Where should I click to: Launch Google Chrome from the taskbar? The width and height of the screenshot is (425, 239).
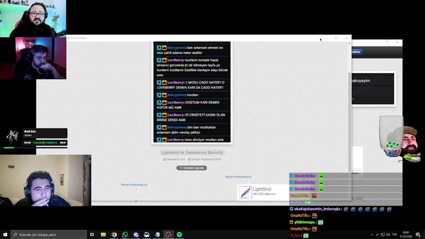114,235
